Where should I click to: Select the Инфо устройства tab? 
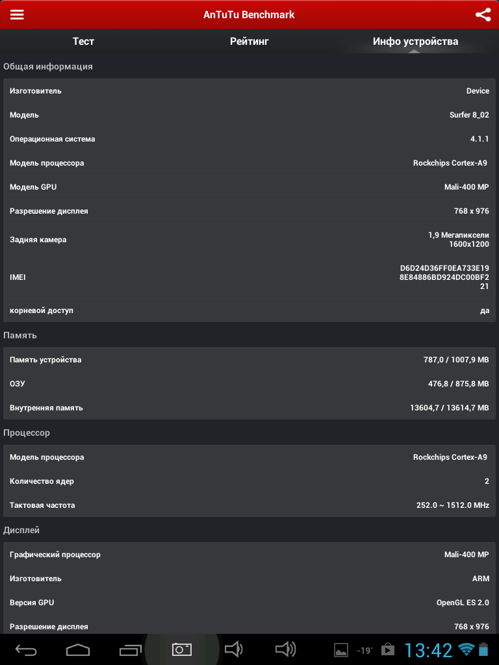(x=415, y=42)
